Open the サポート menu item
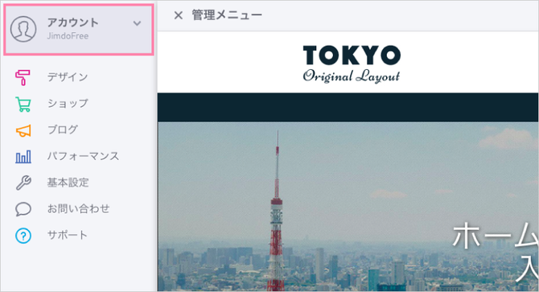 click(68, 235)
